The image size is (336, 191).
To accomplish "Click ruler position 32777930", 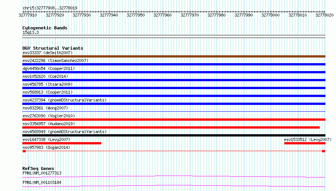I will point(82,15).
